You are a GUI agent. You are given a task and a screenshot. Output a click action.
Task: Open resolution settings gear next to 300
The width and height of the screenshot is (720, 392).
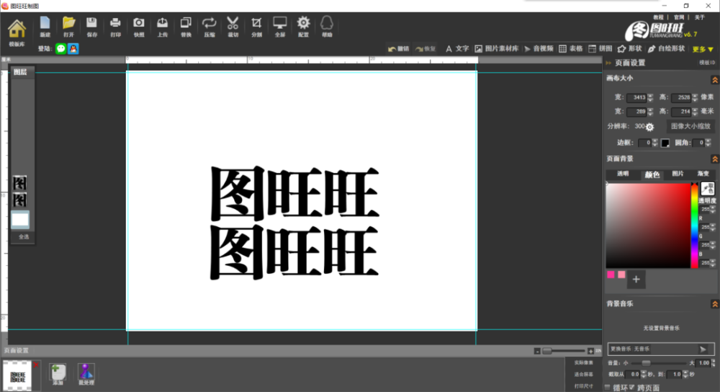pyautogui.click(x=649, y=127)
